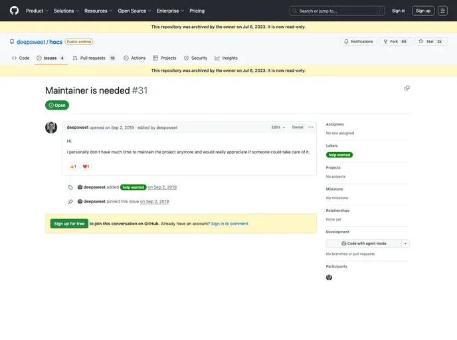Expand the Resources menu
This screenshot has height=340, width=457.
(98, 11)
